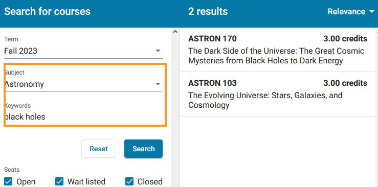Click the 2 results heading
Viewport: 378px width, 187px height.
click(x=208, y=12)
